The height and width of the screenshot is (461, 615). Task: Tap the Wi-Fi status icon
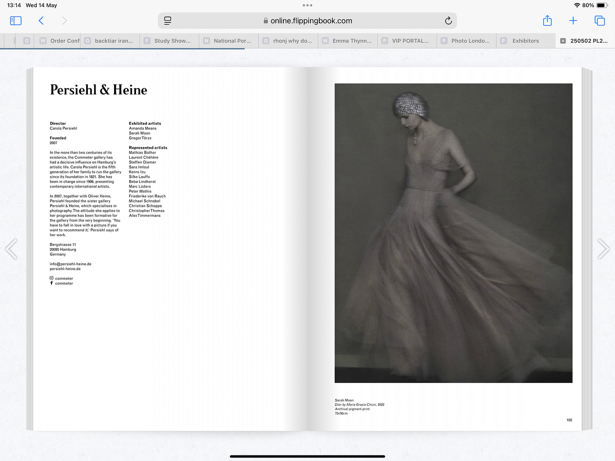[x=577, y=5]
